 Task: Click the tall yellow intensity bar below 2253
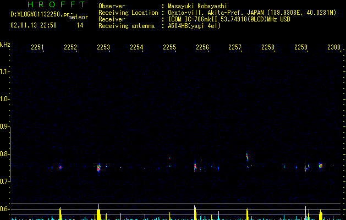coord(98,212)
